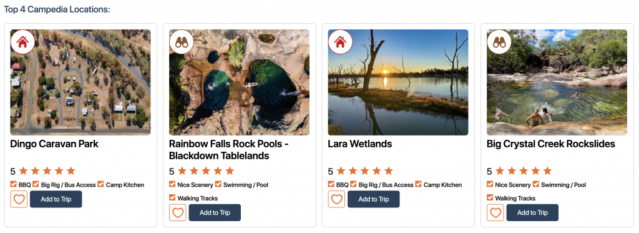Add Dingo Caravan Park to trip
Screen dimensions: 639x233
56,199
